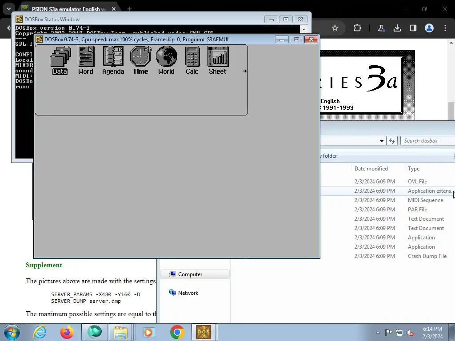Open a new Chrome tab
455x341 pixels.
click(130, 9)
